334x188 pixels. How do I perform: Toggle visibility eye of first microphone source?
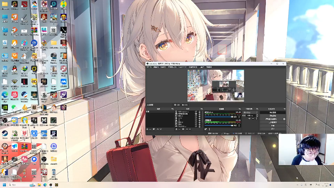[196, 112]
